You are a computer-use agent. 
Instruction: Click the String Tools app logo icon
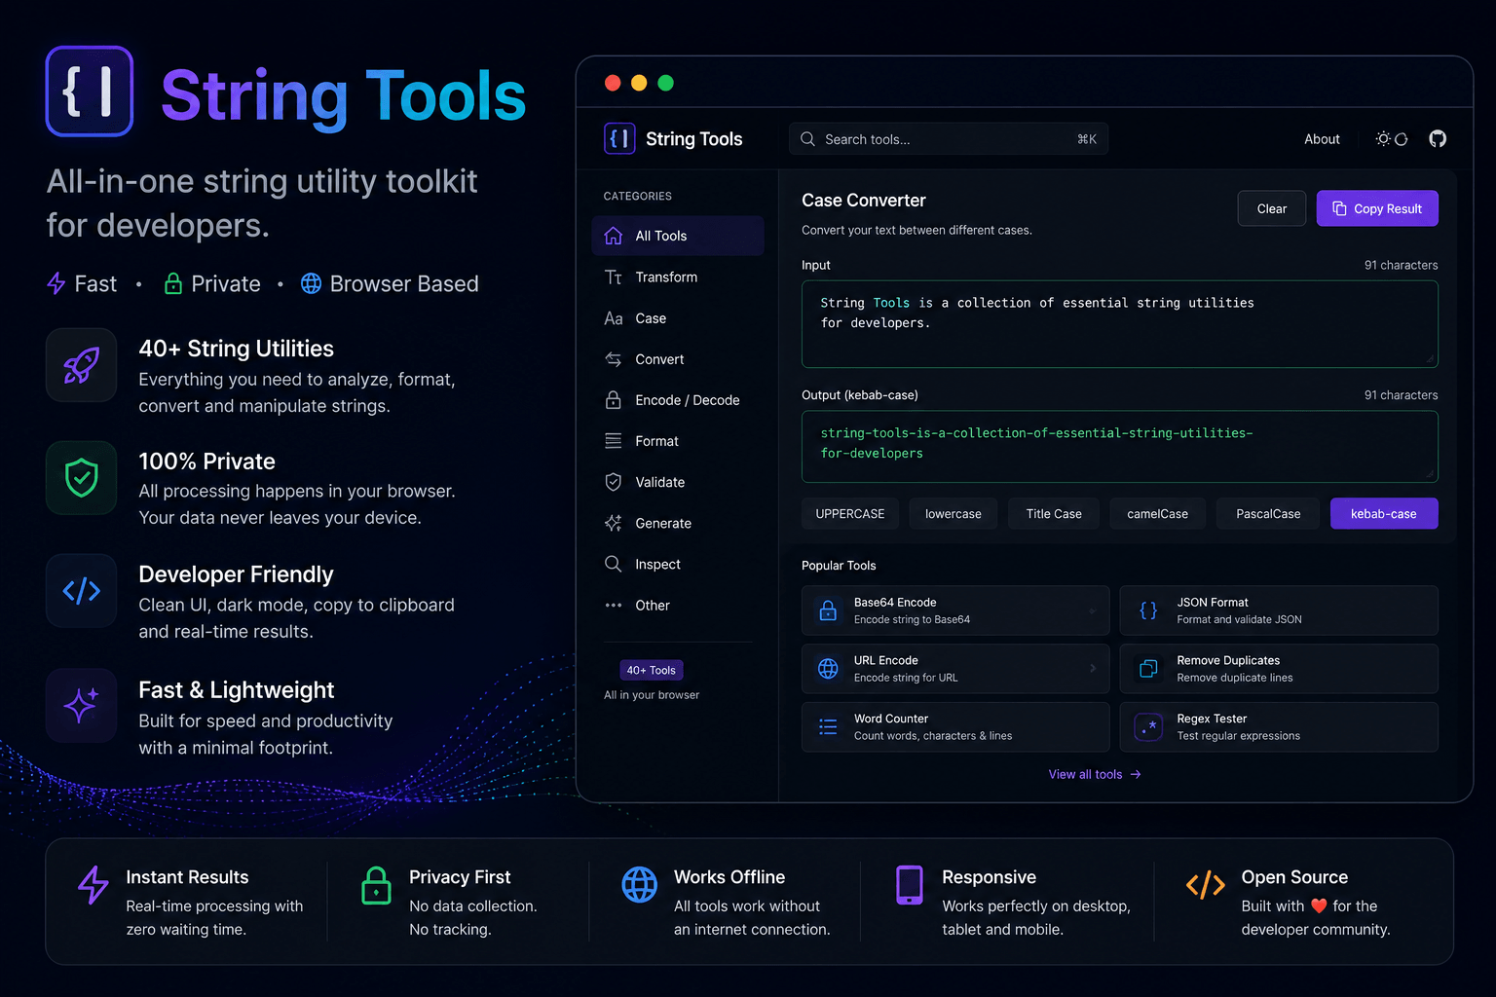[x=619, y=139]
